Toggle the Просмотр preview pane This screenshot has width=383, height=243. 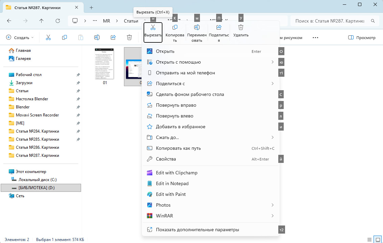pos(362,38)
